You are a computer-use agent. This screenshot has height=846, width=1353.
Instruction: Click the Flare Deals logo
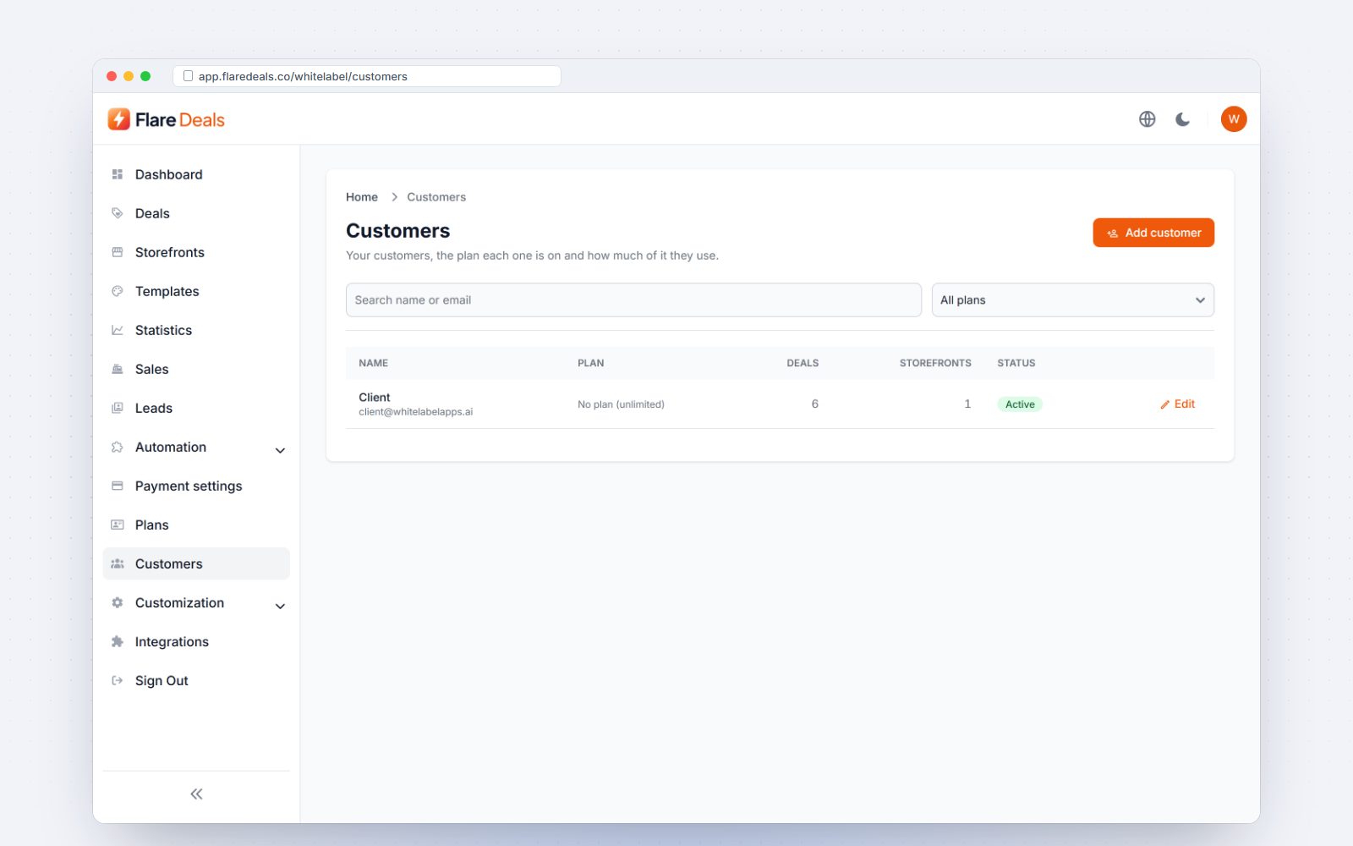tap(167, 119)
